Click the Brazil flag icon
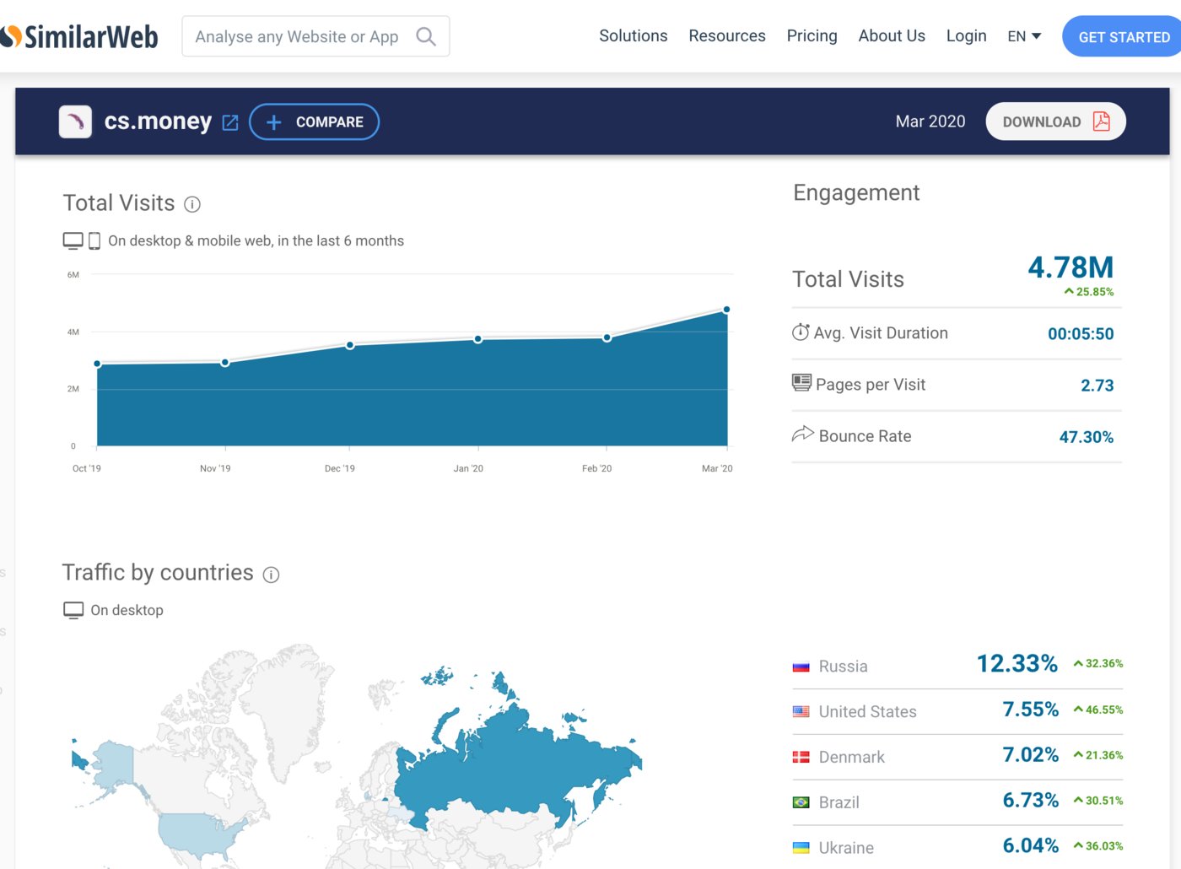Viewport: 1181px width, 869px height. point(801,802)
